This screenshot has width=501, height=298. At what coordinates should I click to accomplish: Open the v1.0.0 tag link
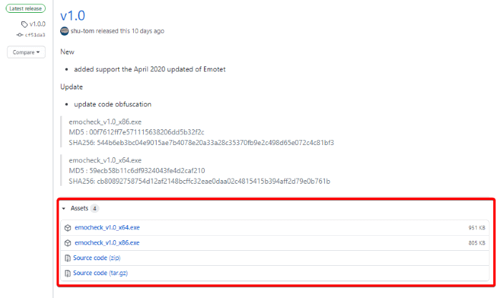(37, 24)
